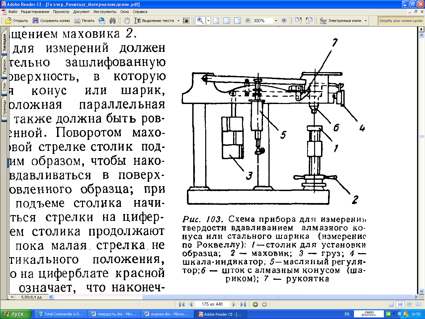Click the rotate clockwise icon

298,21
